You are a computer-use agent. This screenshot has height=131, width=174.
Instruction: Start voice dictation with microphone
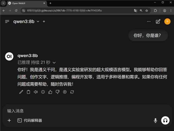[x=156, y=121]
